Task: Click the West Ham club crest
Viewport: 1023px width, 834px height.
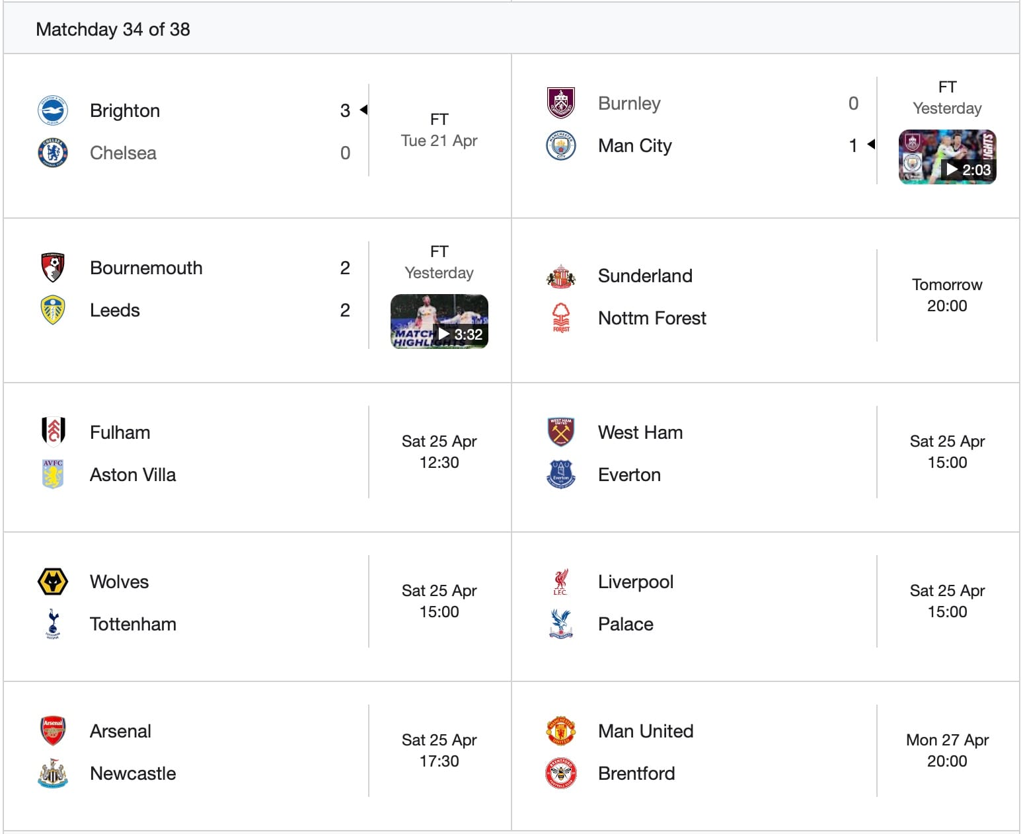Action: click(561, 432)
